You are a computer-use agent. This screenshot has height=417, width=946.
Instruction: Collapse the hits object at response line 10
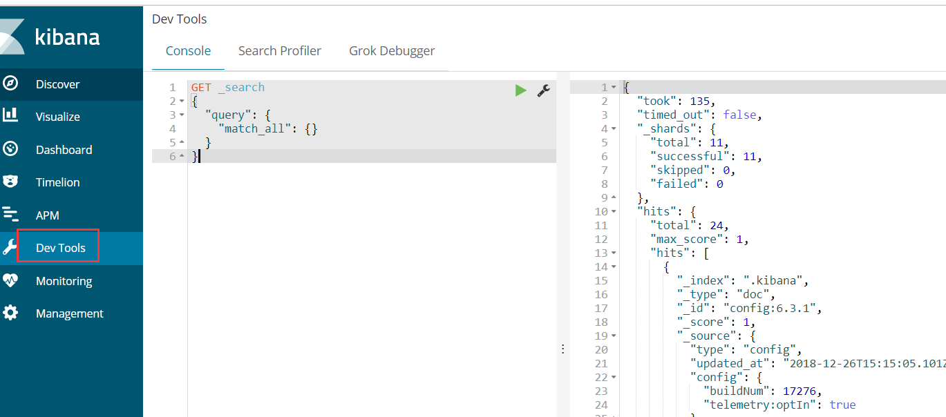click(614, 212)
